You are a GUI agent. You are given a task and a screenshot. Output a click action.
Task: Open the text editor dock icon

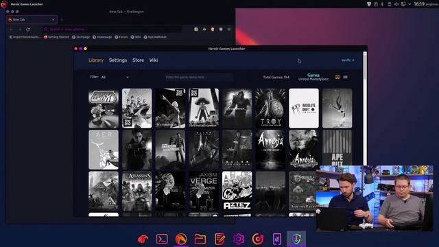point(219,239)
